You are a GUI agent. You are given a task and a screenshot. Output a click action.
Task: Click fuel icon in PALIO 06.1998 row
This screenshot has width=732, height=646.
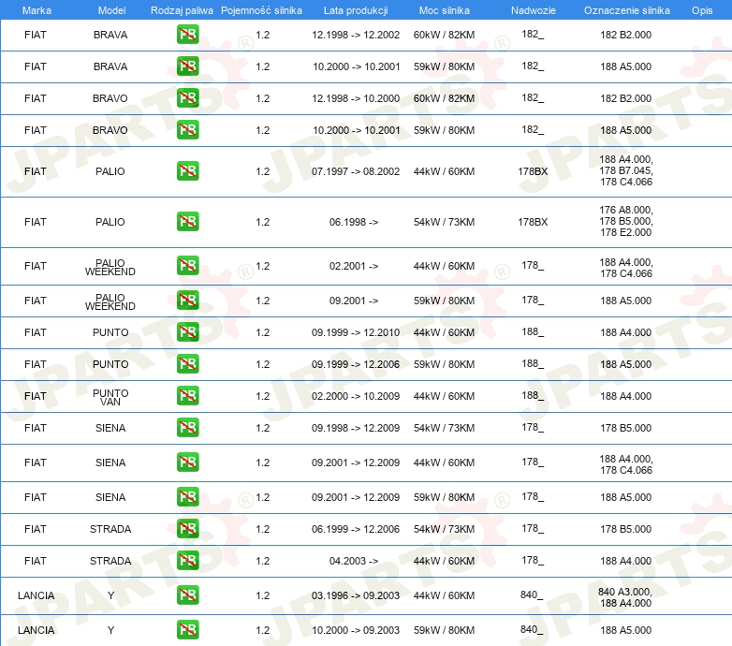pyautogui.click(x=187, y=221)
